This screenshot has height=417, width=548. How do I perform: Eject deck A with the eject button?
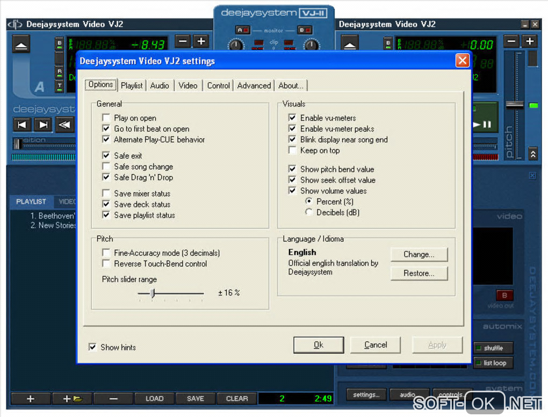tap(21, 45)
